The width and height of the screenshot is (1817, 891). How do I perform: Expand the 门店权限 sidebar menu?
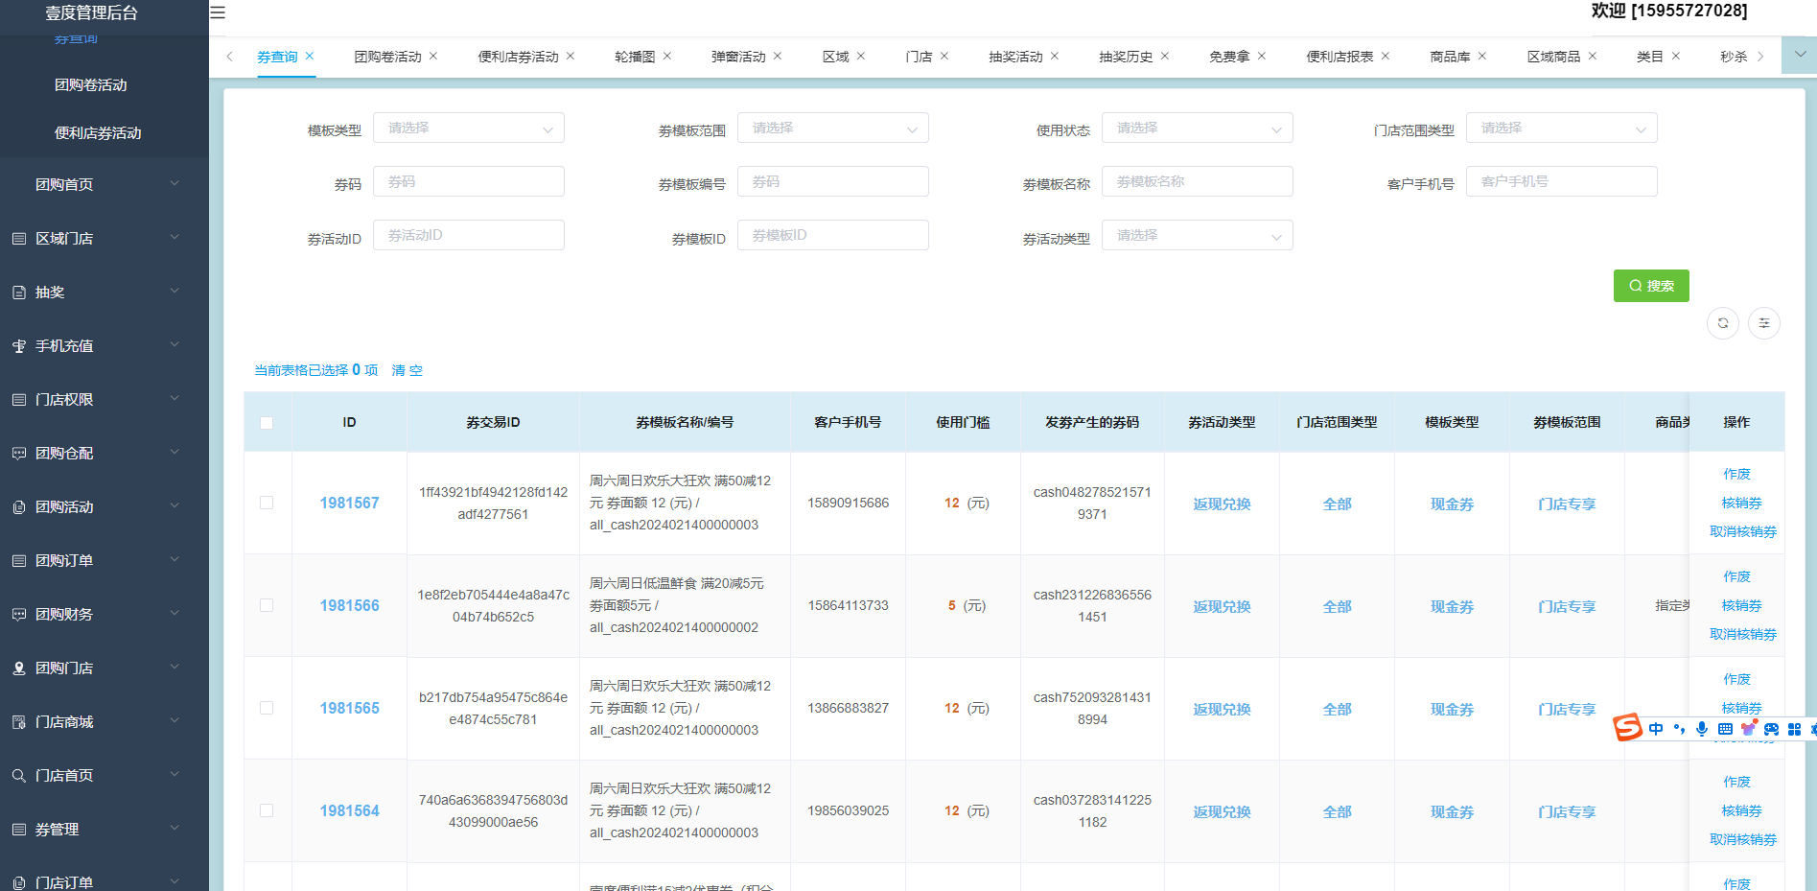click(x=105, y=399)
